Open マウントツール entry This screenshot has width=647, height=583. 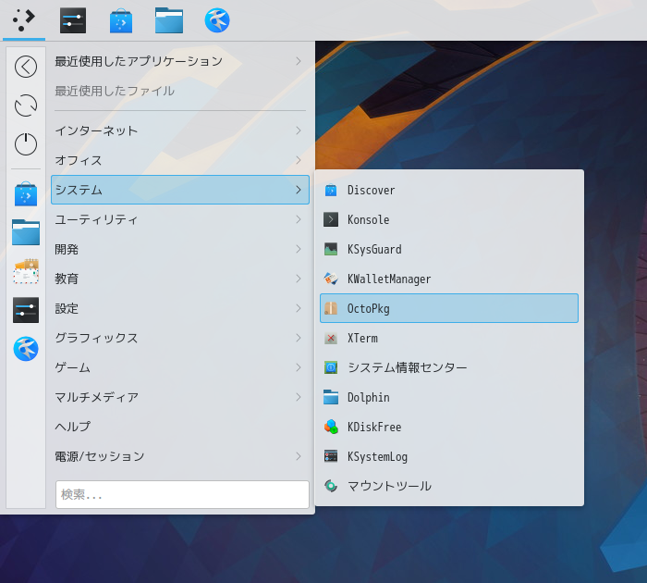click(x=449, y=486)
